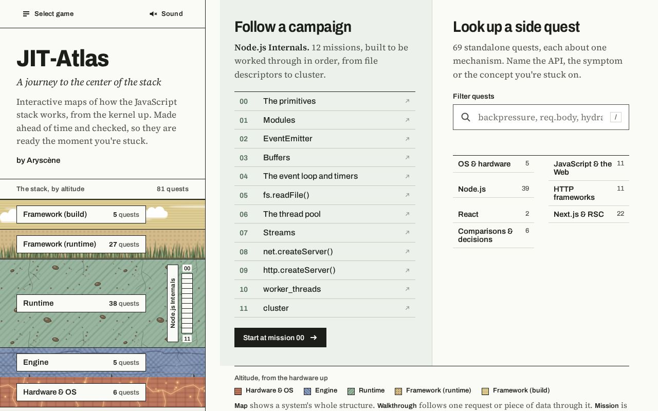Open arrow icon for fs.readFile() mission
658x411 pixels.
click(x=407, y=195)
